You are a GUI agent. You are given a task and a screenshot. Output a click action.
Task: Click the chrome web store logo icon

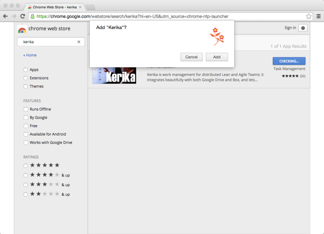22,29
